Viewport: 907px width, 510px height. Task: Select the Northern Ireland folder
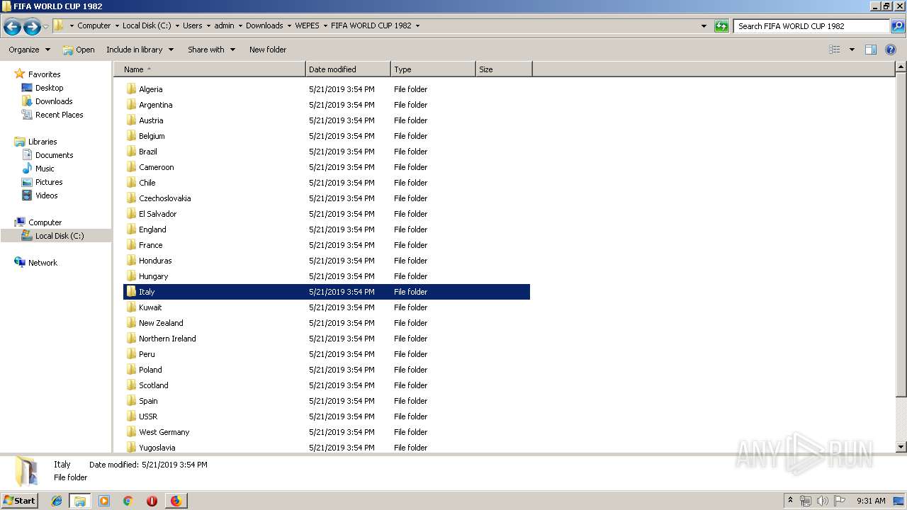327,339
